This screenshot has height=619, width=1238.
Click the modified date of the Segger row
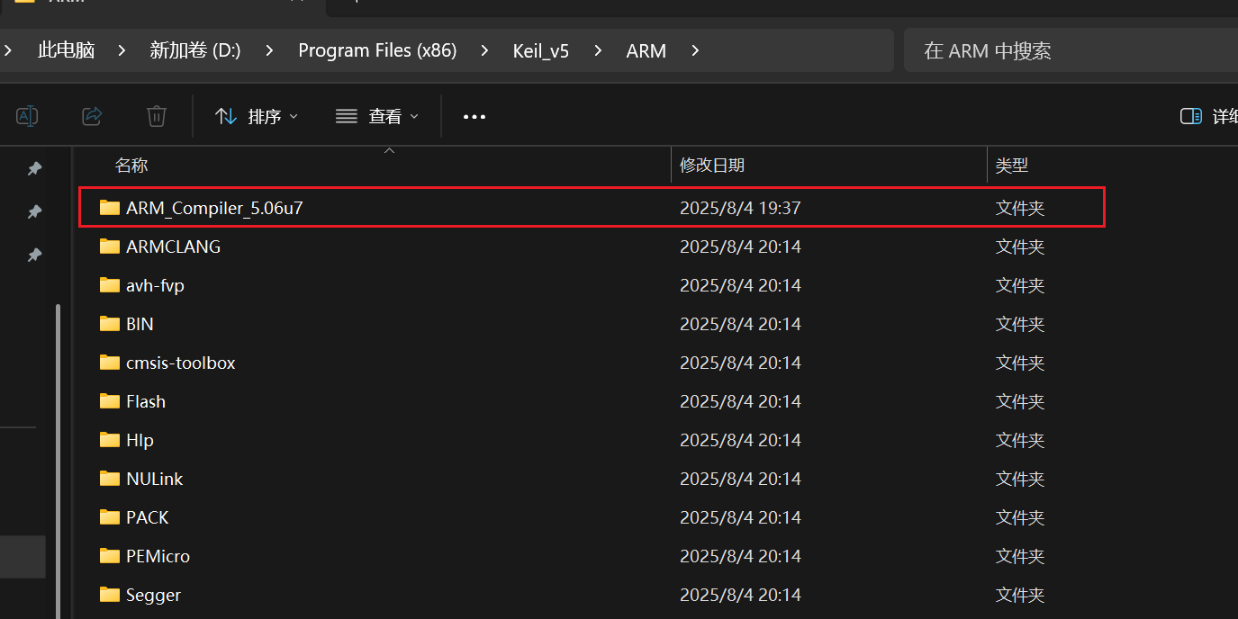740,595
